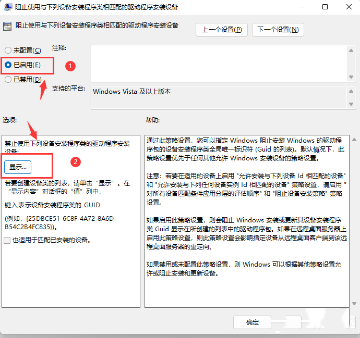Click the example GUID text {25DBCE51-6C8F-4A72-8A6D-
Viewport: 360px width, 338px height.
(x=71, y=219)
